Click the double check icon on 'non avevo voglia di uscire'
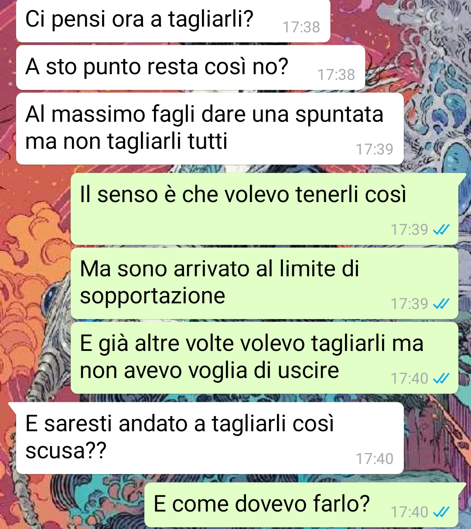The width and height of the screenshot is (471, 529). pos(441,378)
